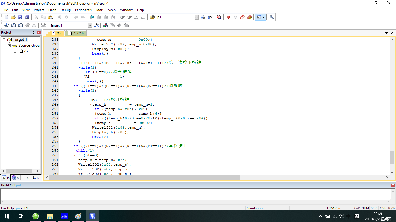The height and width of the screenshot is (222, 396).
Task: Build target files icon
Action: [x=13, y=25]
